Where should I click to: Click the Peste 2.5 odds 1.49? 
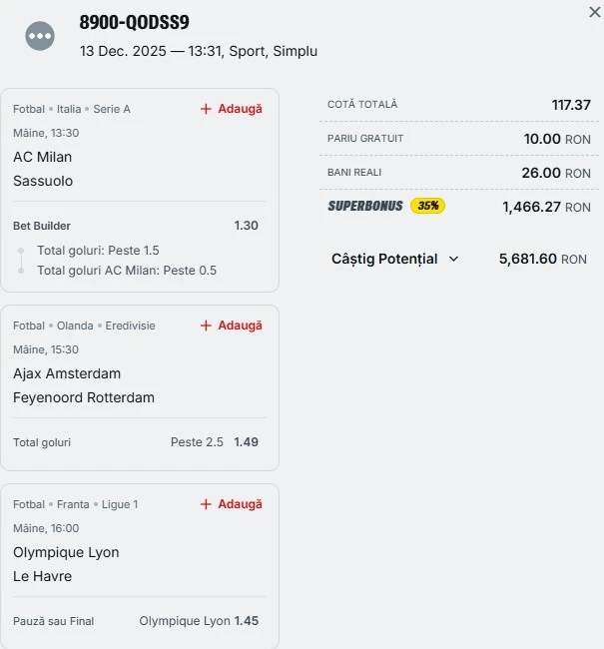point(246,442)
